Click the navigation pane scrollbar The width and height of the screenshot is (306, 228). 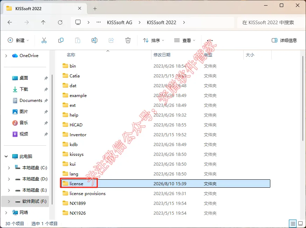pyautogui.click(x=52, y=140)
